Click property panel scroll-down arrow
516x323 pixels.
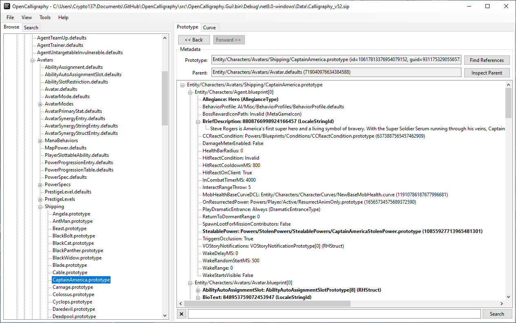click(x=508, y=297)
